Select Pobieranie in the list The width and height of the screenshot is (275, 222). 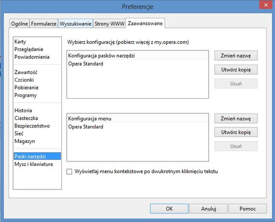click(37, 88)
